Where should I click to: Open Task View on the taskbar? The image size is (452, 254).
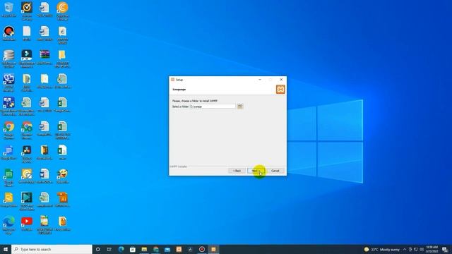109,249
